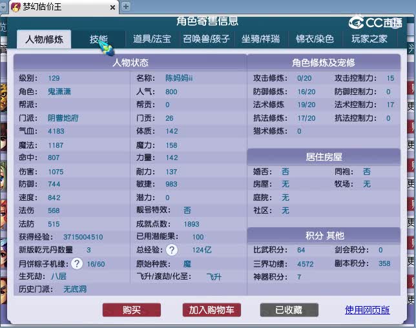The height and width of the screenshot is (328, 416).
Task: Click the 法术控制力 value 17
Action: [x=390, y=105]
